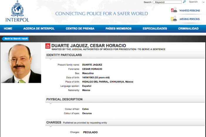Viewport: 206px width, 137px height.
Task: Open the Spanish language dropdown
Action: 193,2
